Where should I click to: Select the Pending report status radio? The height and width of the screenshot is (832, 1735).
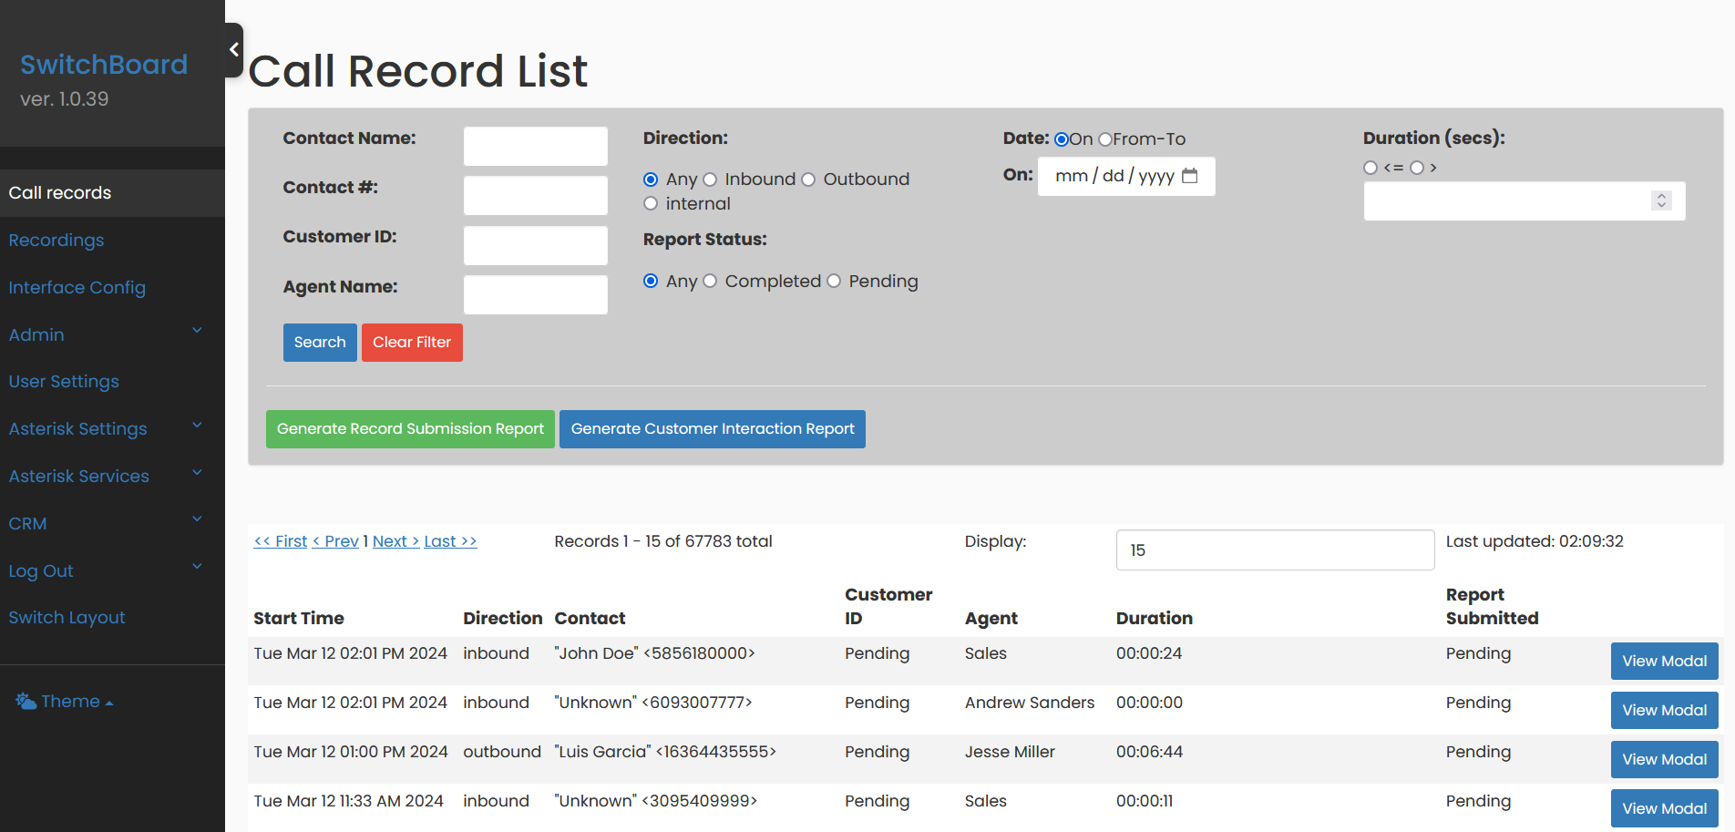[x=834, y=282]
